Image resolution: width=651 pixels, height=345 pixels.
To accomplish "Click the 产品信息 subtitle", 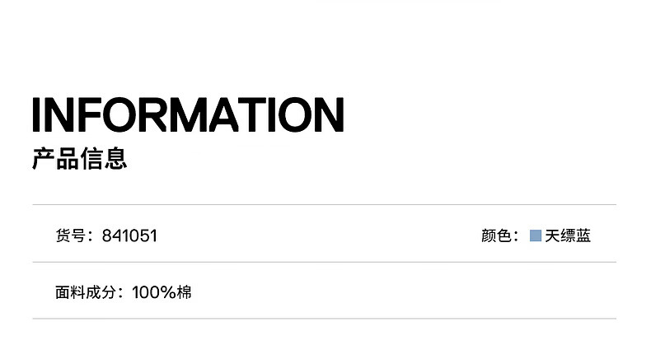I will coord(80,158).
